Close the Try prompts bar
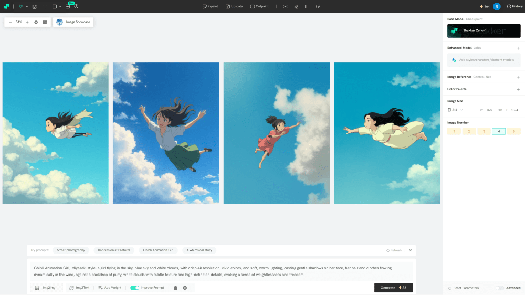The height and width of the screenshot is (295, 525). click(411, 250)
